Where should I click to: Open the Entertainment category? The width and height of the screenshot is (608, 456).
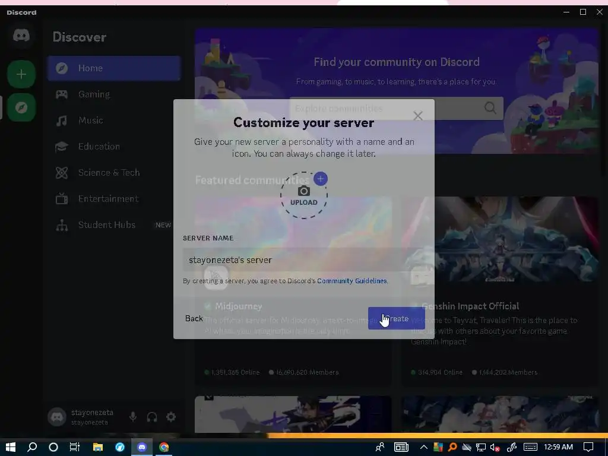tap(114, 199)
